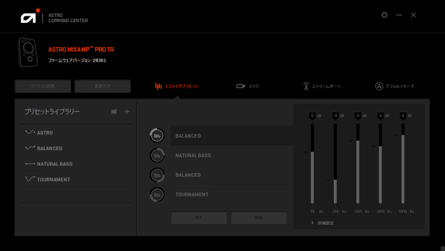
Task: Open the デフォルトモード tab
Action: 395,86
